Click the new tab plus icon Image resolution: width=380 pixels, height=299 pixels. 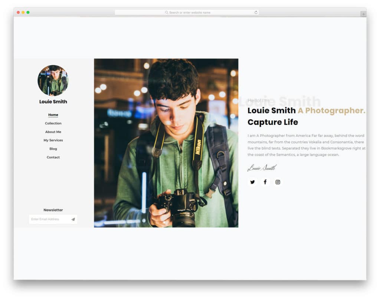363,14
